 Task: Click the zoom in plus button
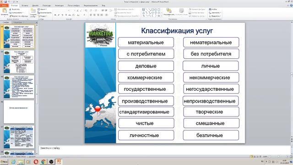[288, 156]
